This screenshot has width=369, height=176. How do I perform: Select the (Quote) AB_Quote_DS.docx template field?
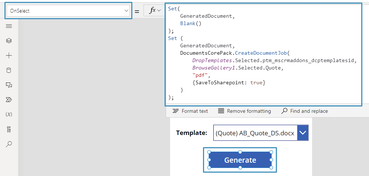255,133
